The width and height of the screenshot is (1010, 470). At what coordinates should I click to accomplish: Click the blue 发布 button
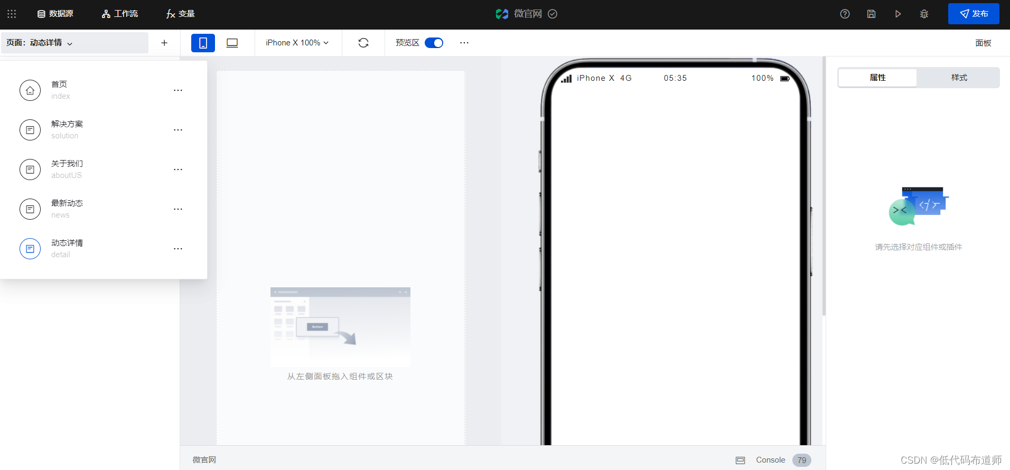[x=974, y=14]
